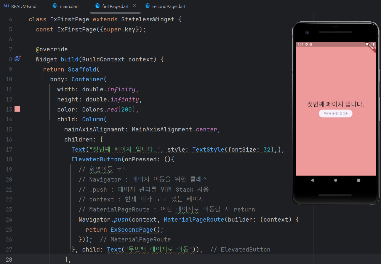Click the @override annotation
The width and height of the screenshot is (381, 264).
pos(52,49)
